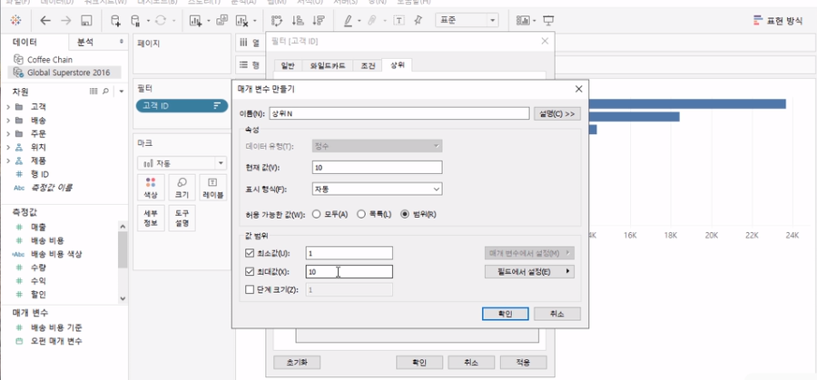
Task: Toggle the 최대값(X) checkbox
Action: [249, 272]
